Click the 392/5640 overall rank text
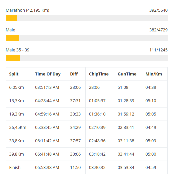The width and height of the screenshot is (182, 184). click(x=158, y=10)
